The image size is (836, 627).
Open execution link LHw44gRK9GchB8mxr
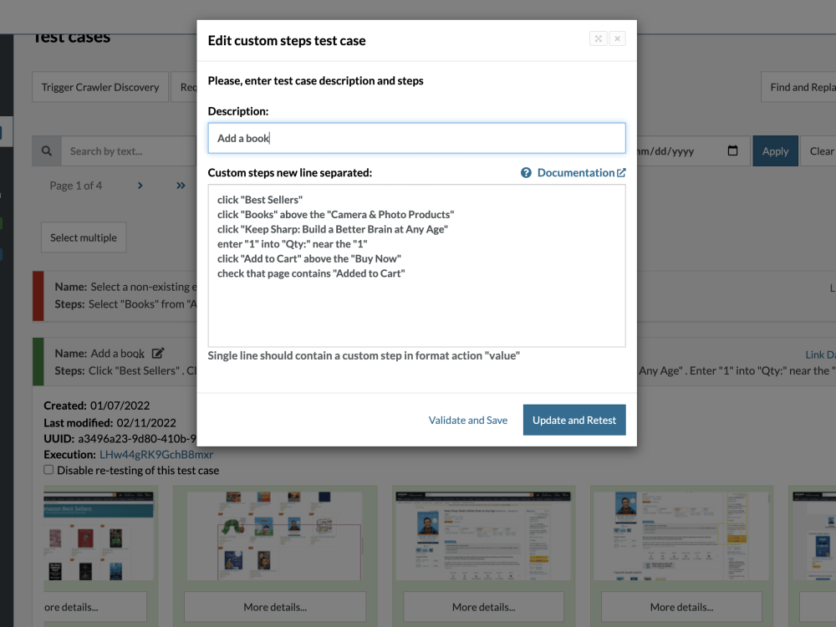coord(156,454)
